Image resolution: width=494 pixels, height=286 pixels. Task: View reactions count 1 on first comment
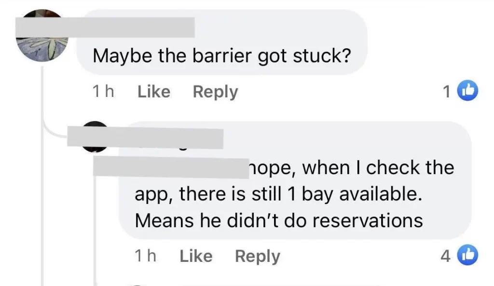point(446,92)
